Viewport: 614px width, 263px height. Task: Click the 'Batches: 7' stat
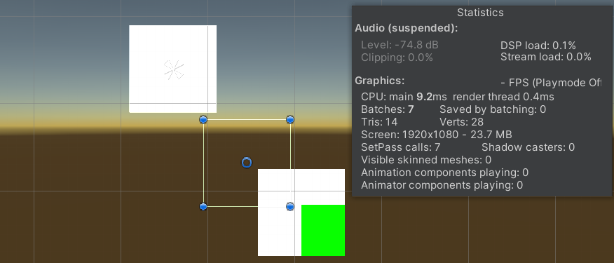tap(388, 109)
